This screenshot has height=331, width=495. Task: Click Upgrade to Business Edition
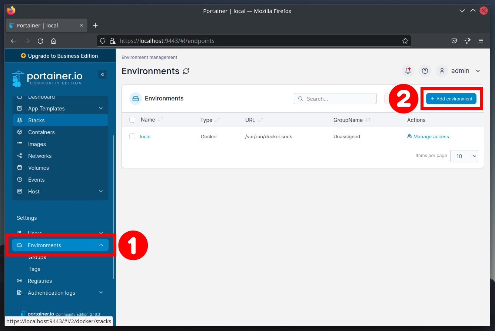(x=60, y=56)
